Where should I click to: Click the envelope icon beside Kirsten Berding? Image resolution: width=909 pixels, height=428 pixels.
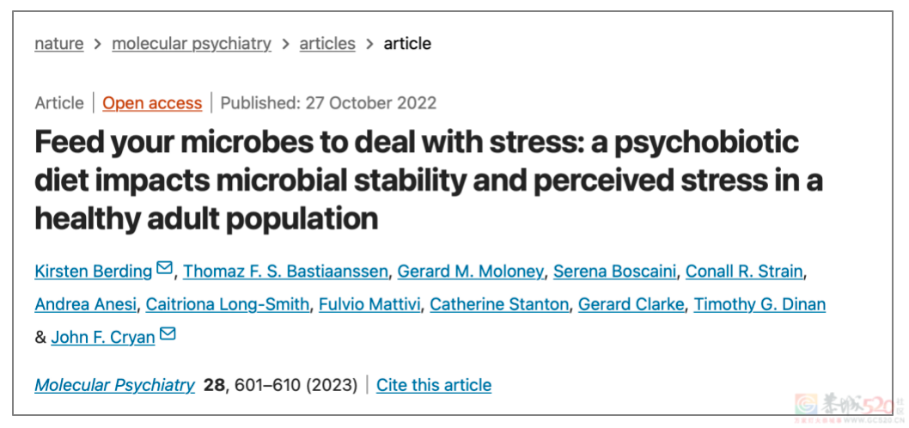point(165,268)
